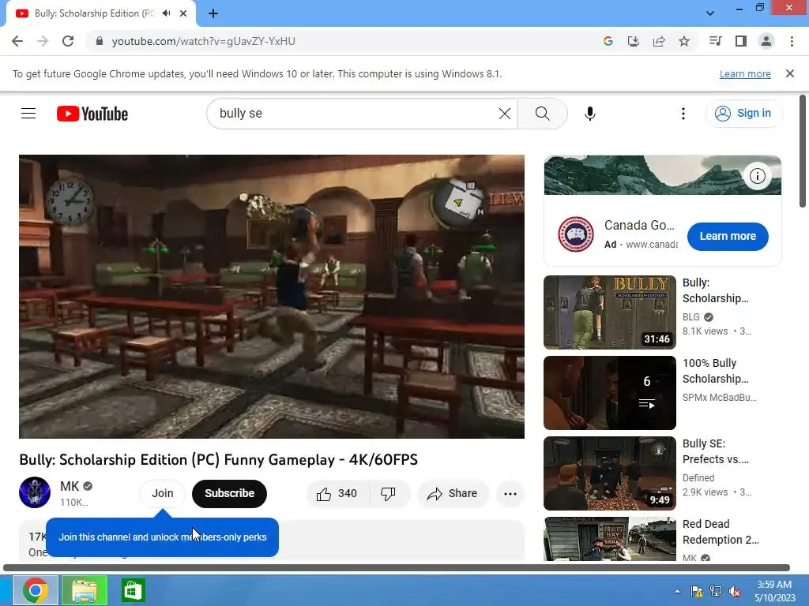Bookmark this page with star icon

(x=684, y=41)
